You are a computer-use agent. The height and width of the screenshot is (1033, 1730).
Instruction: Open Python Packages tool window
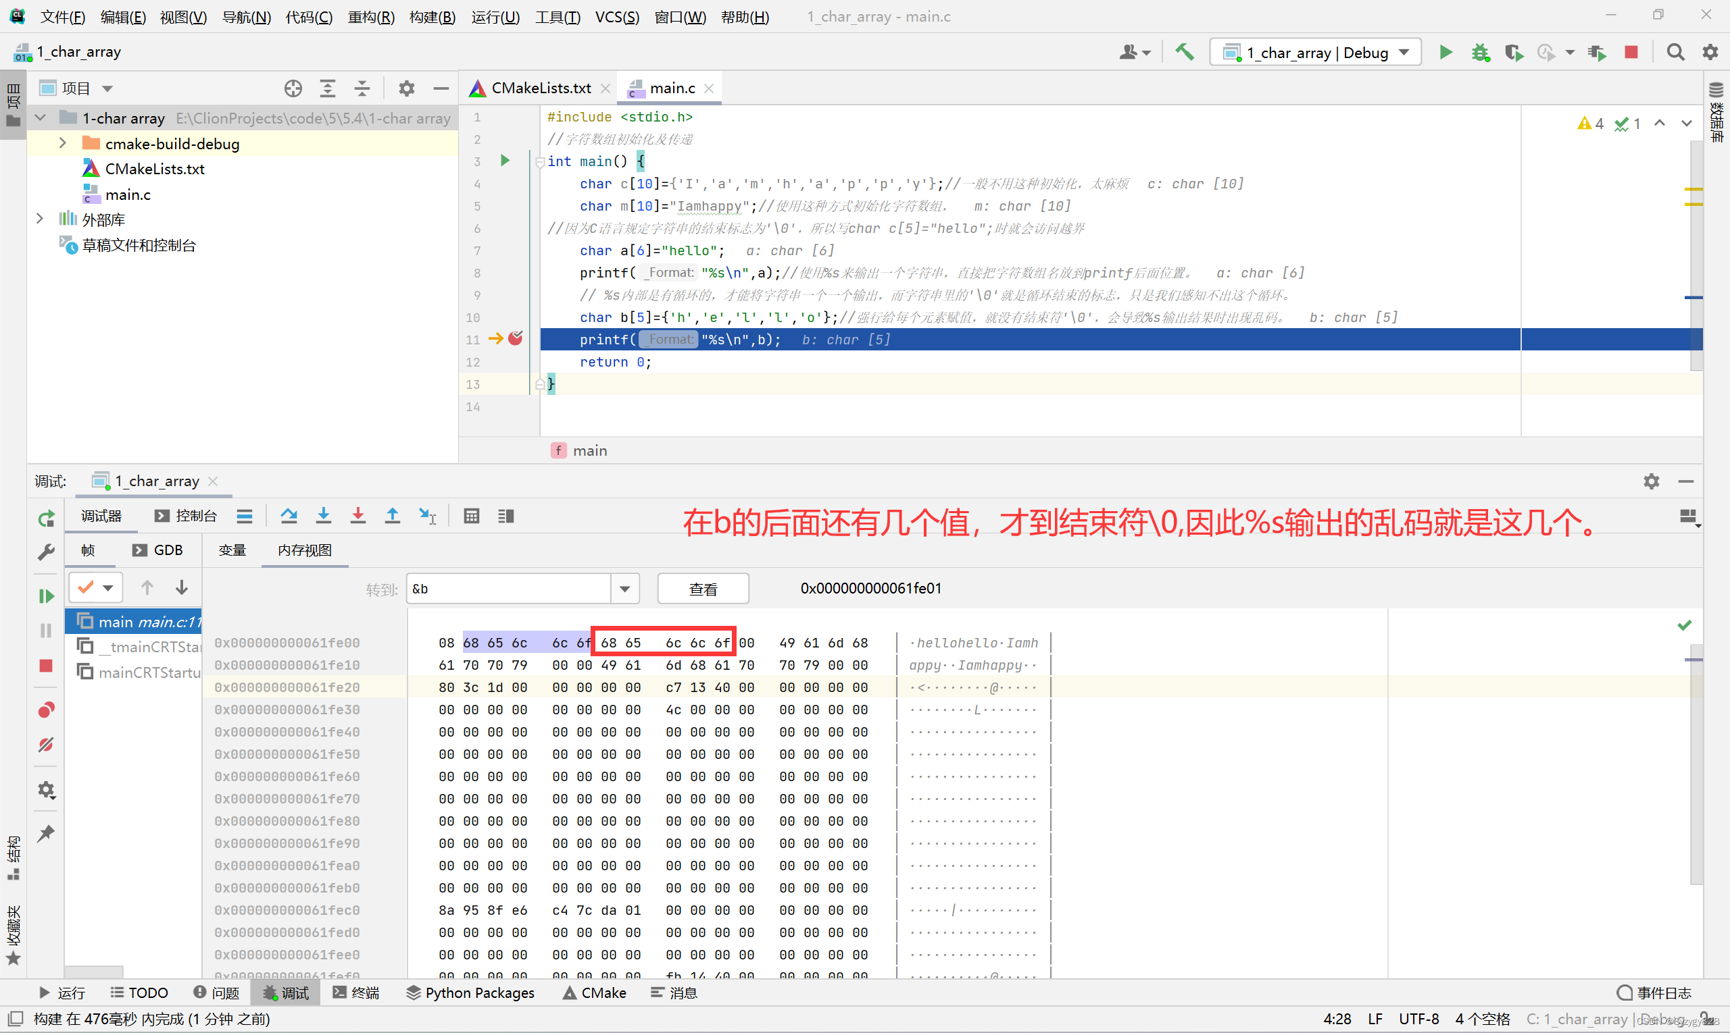470,992
